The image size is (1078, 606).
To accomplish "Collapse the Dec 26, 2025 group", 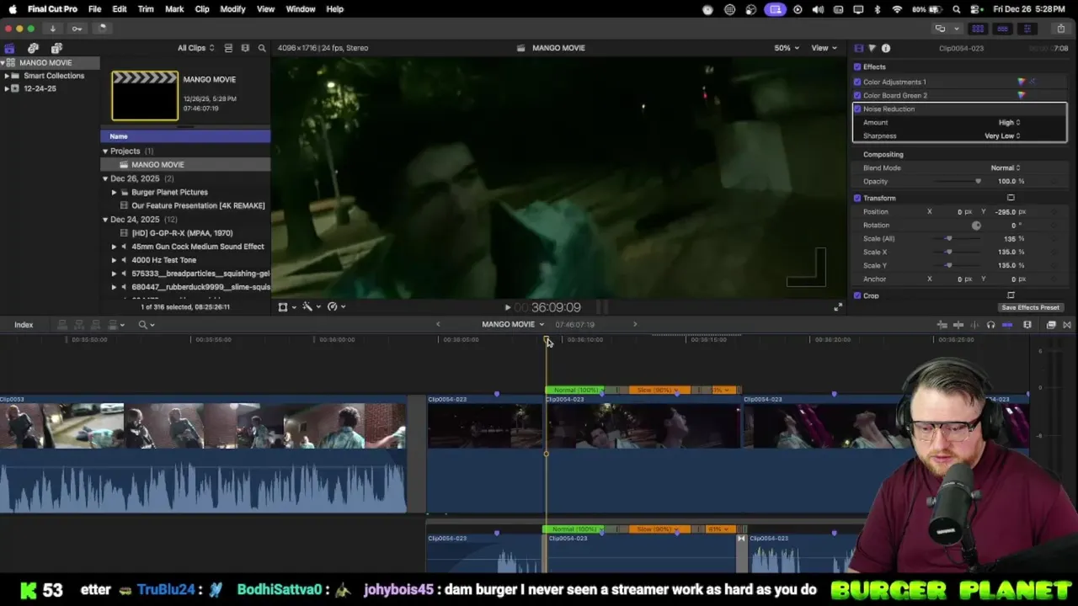I will tap(105, 178).
